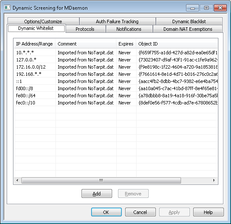Confirm with the OK button
The image size is (231, 224).
click(x=106, y=212)
